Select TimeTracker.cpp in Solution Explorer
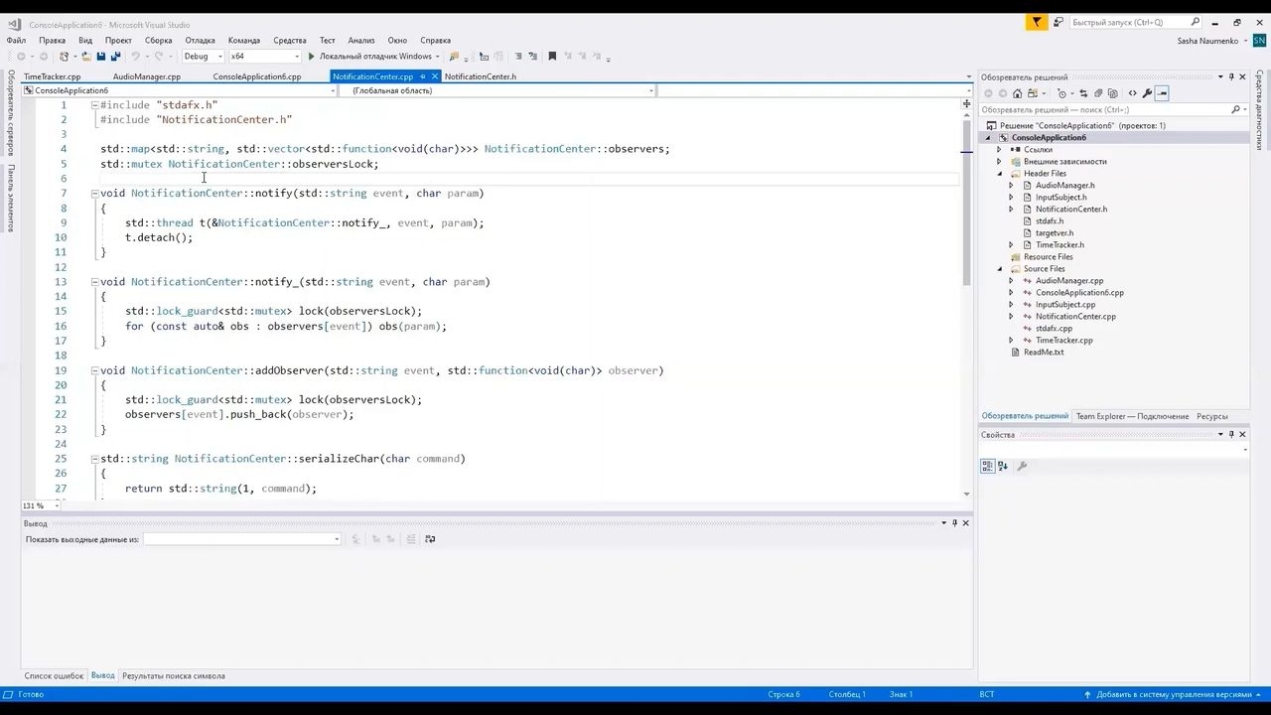1271x715 pixels. (1063, 341)
